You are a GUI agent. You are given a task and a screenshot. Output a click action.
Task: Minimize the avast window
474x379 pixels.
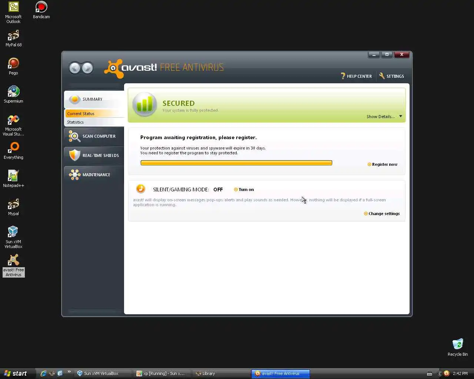[x=374, y=55]
